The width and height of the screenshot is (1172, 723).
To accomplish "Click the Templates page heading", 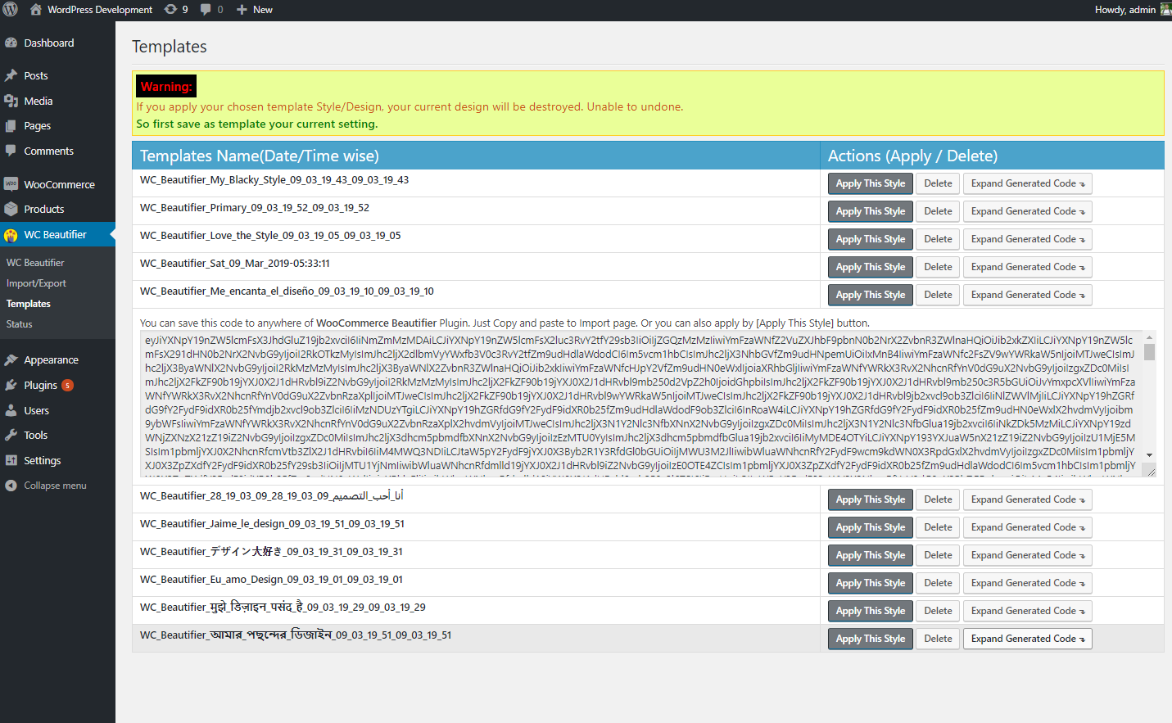I will [x=170, y=47].
